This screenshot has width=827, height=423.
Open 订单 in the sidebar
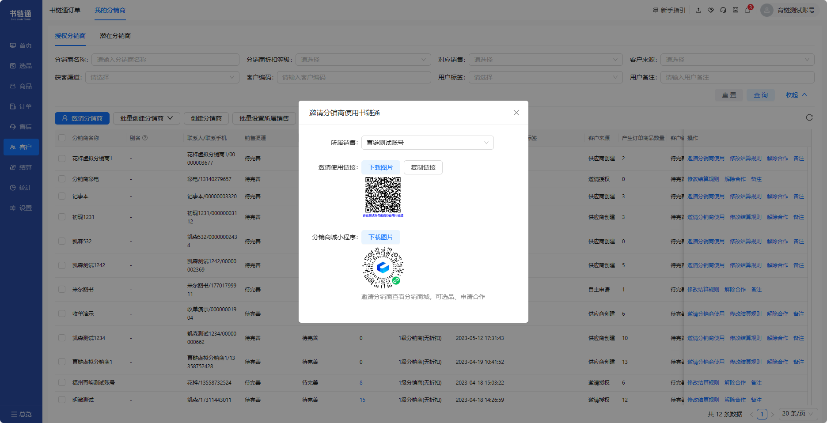(x=21, y=106)
